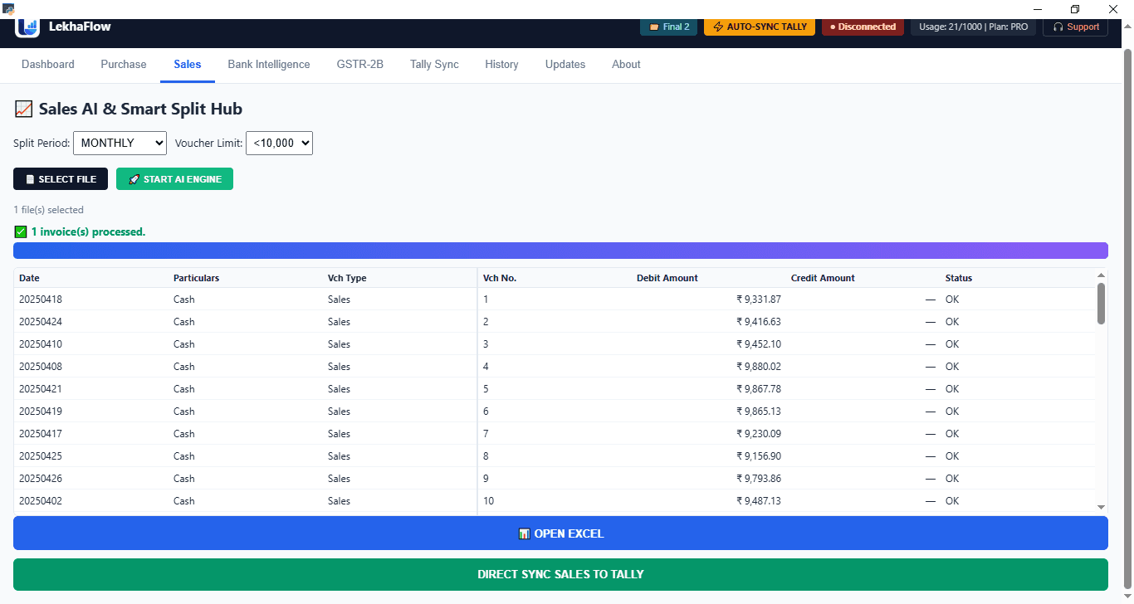This screenshot has width=1134, height=604.
Task: Select the date cell 20250418
Action: [41, 300]
